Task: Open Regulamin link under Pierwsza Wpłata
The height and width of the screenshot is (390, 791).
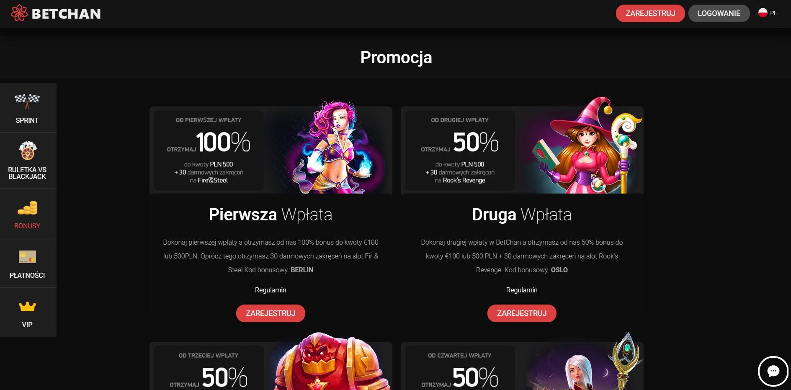Action: click(271, 290)
